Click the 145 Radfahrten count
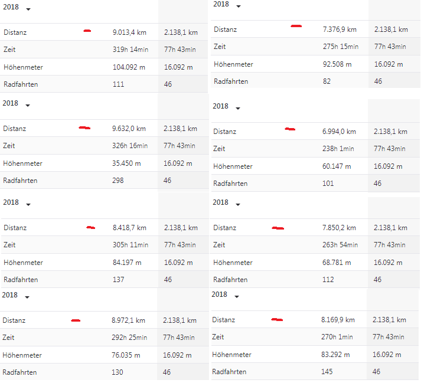 (327, 372)
